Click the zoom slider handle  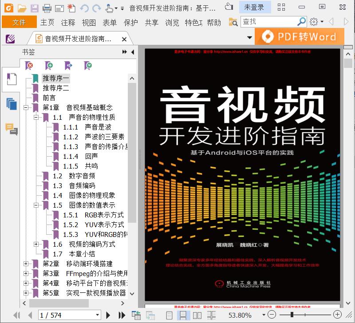pyautogui.click(x=292, y=315)
